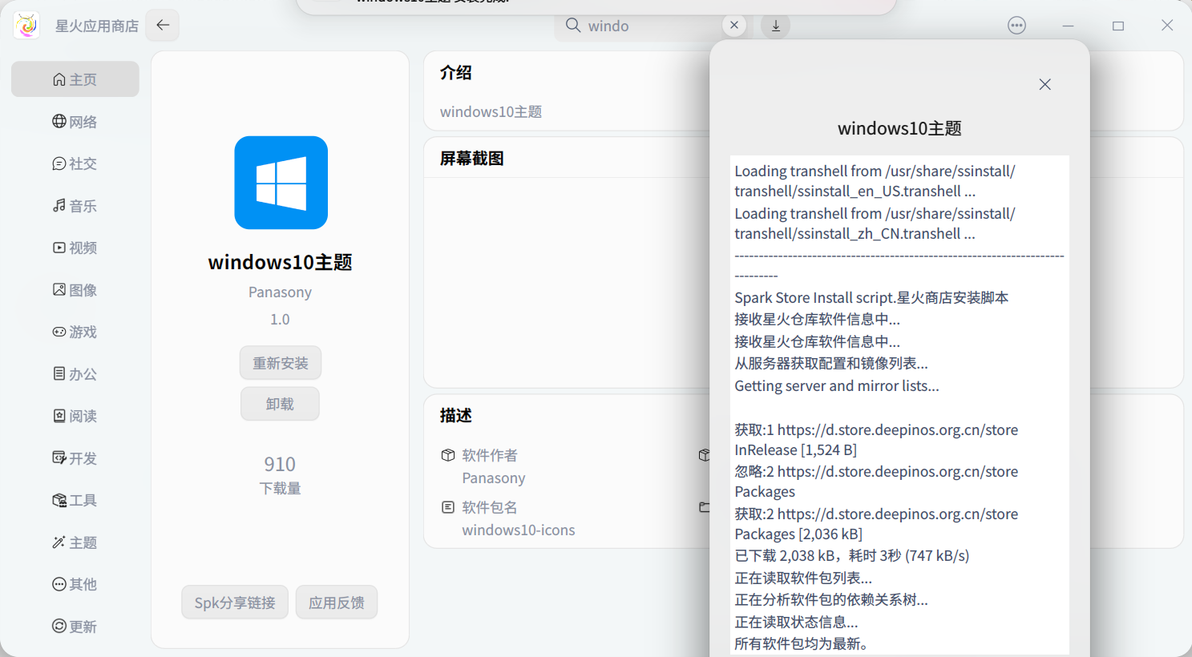Click the 卸载 (Uninstall) button

click(x=280, y=403)
